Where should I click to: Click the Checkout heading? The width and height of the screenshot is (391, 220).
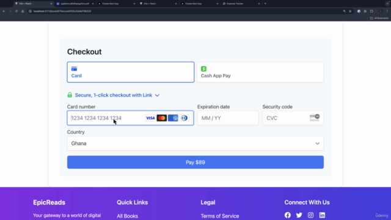pyautogui.click(x=84, y=51)
